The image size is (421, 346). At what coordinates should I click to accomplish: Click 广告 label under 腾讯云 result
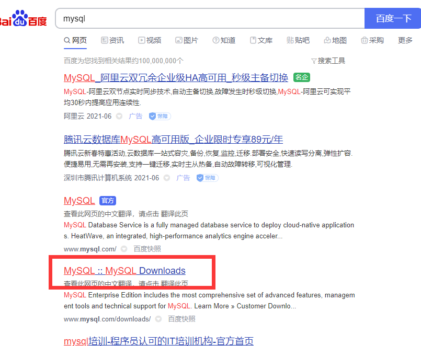click(x=183, y=178)
